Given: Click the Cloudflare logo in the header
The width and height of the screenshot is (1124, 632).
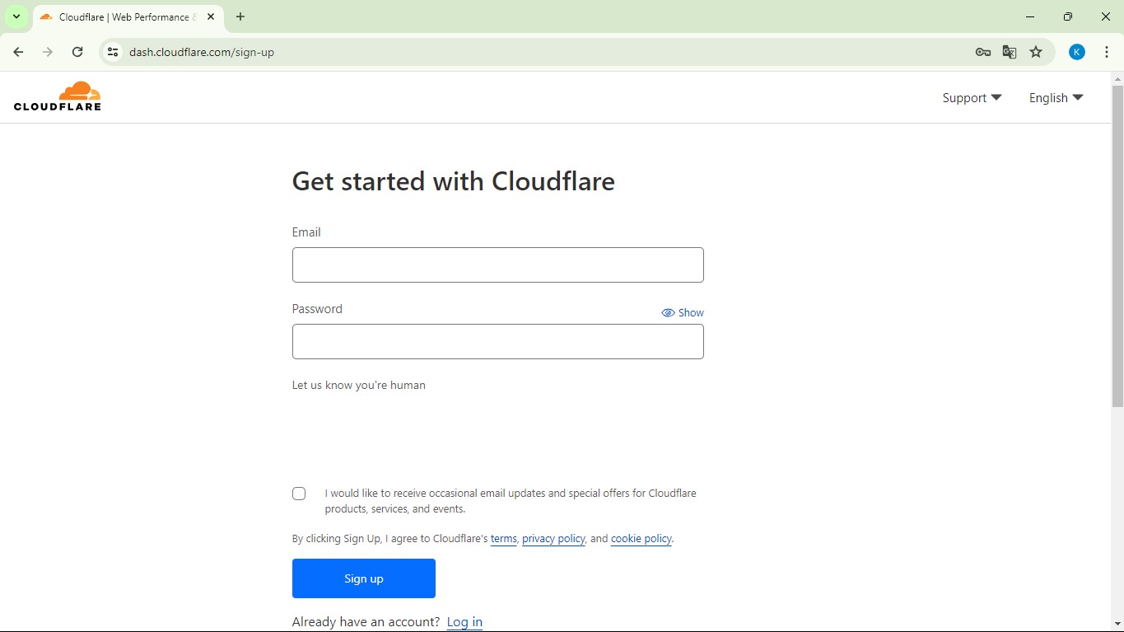Looking at the screenshot, I should (58, 96).
